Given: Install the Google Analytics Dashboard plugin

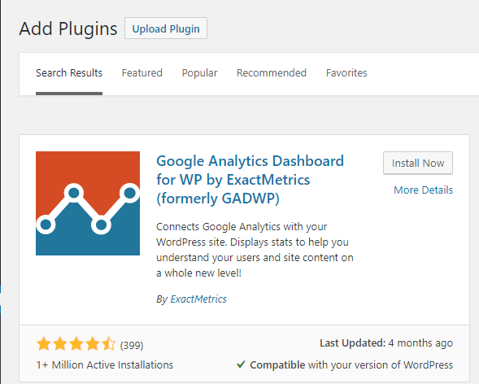Looking at the screenshot, I should (418, 164).
